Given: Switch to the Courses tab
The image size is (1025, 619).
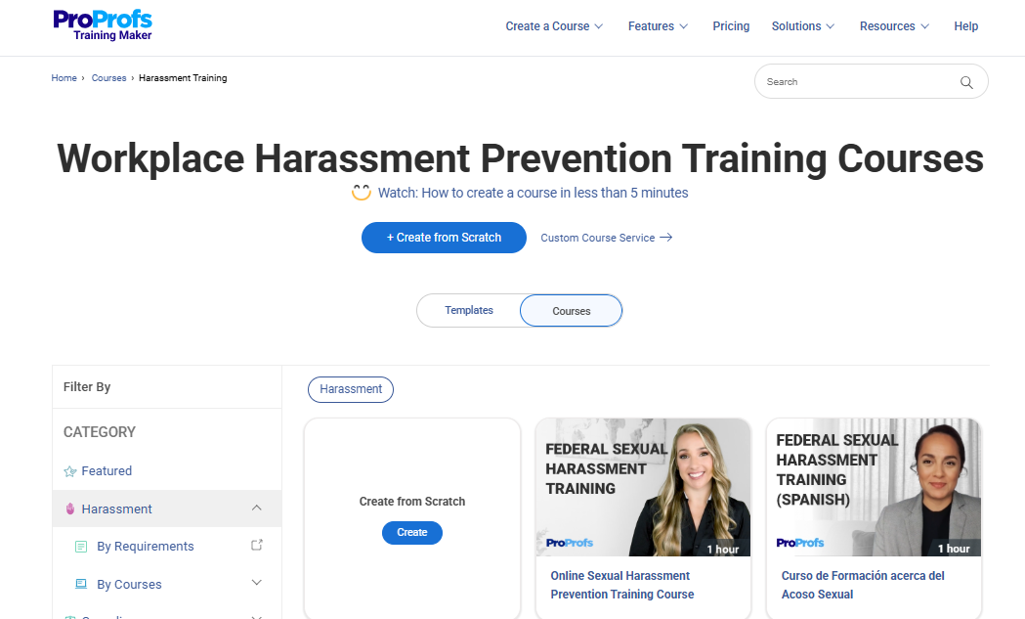Looking at the screenshot, I should (572, 311).
